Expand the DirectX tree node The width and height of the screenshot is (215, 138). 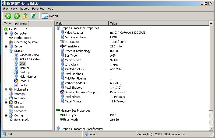6,102
